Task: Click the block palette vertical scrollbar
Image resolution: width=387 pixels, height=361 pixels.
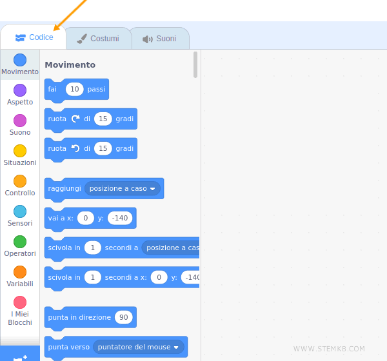Action: pyautogui.click(x=195, y=64)
